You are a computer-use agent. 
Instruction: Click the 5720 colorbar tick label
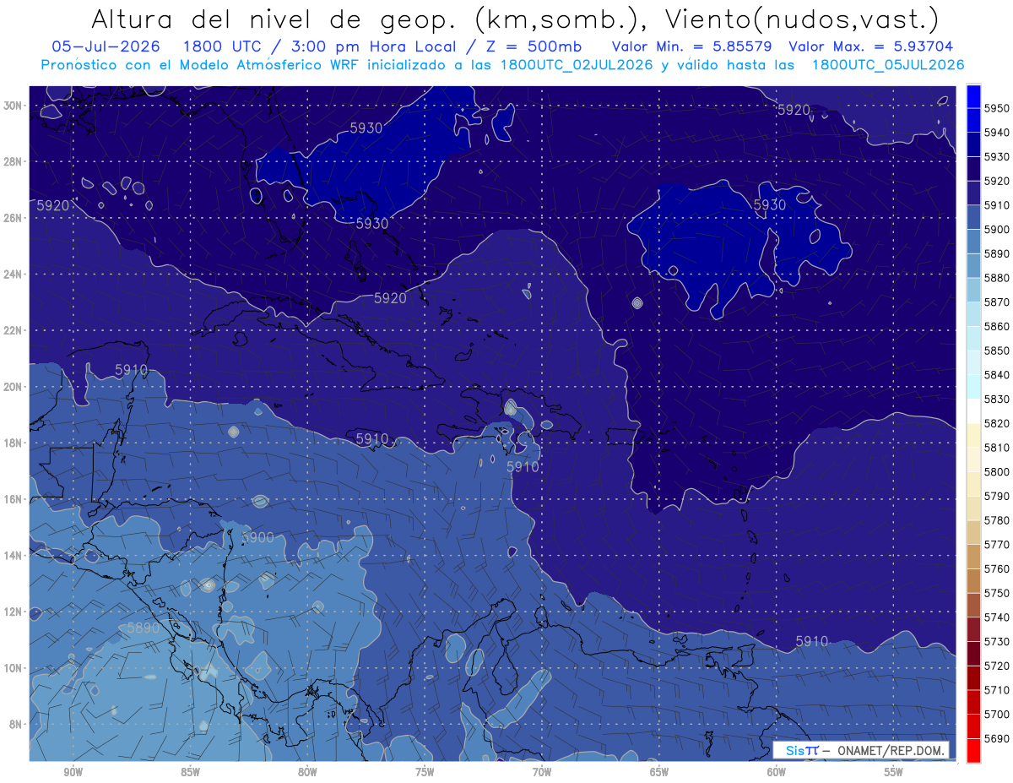[996, 666]
